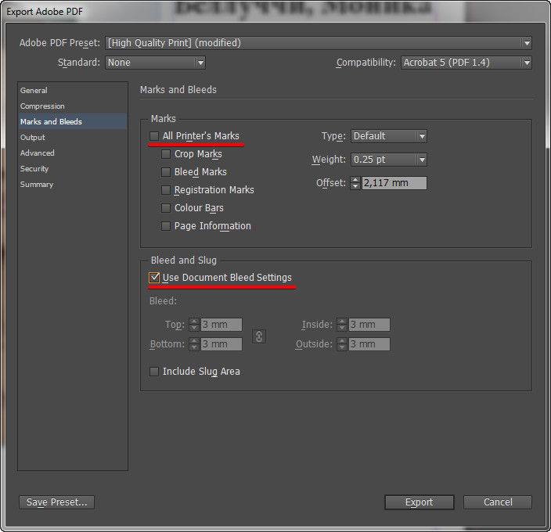Click the Inside bleed value field

(369, 325)
